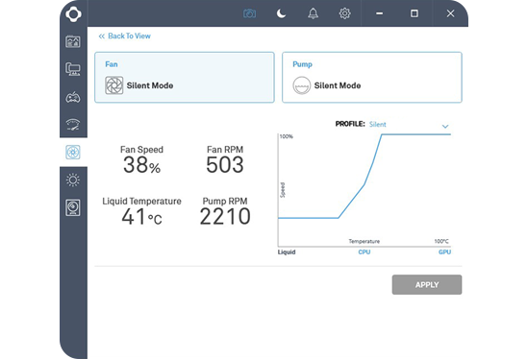This screenshot has height=359, width=528.
Task: Click the camera screenshot icon
Action: pos(249,13)
